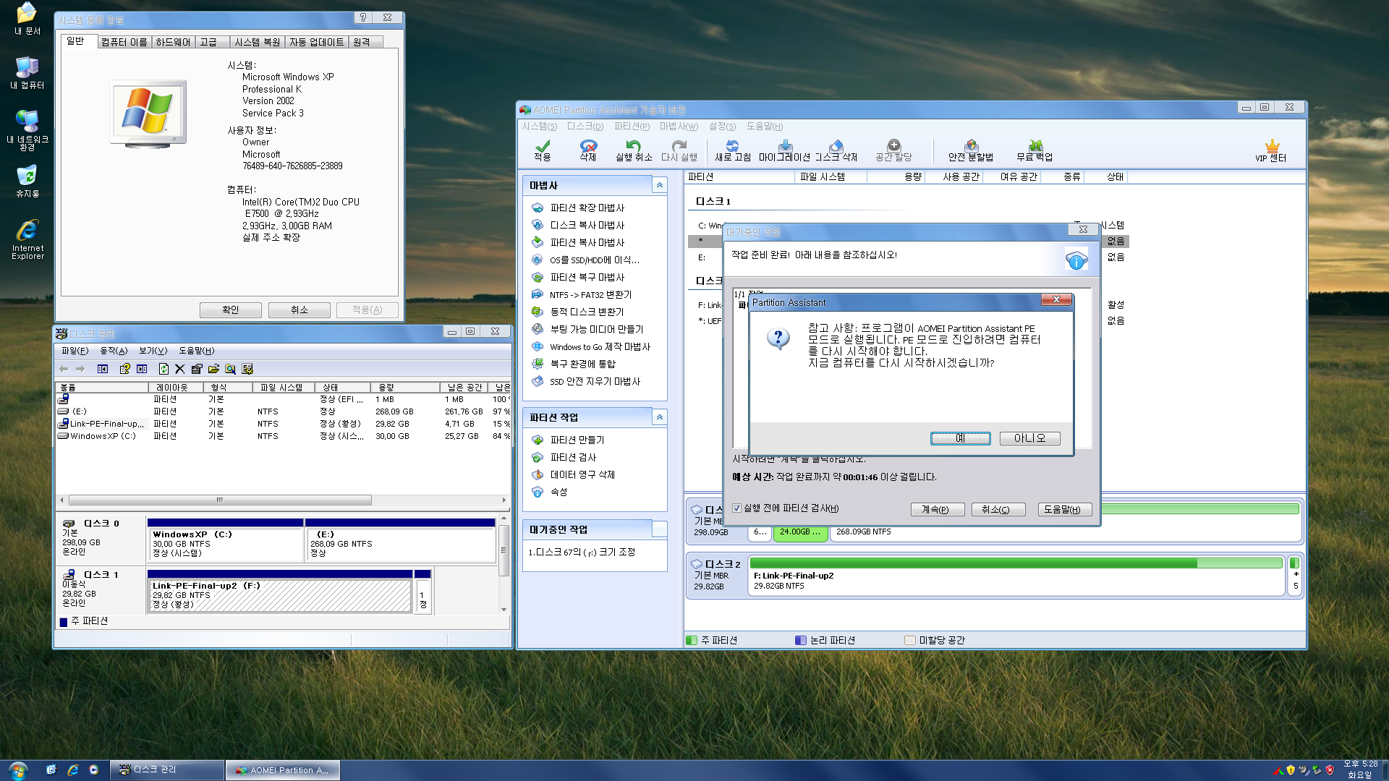Open 디스크(D) menu in AOMEI toolbar
This screenshot has height=781, width=1389.
click(x=584, y=128)
